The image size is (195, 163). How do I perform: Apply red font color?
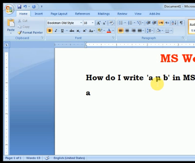[109, 31]
